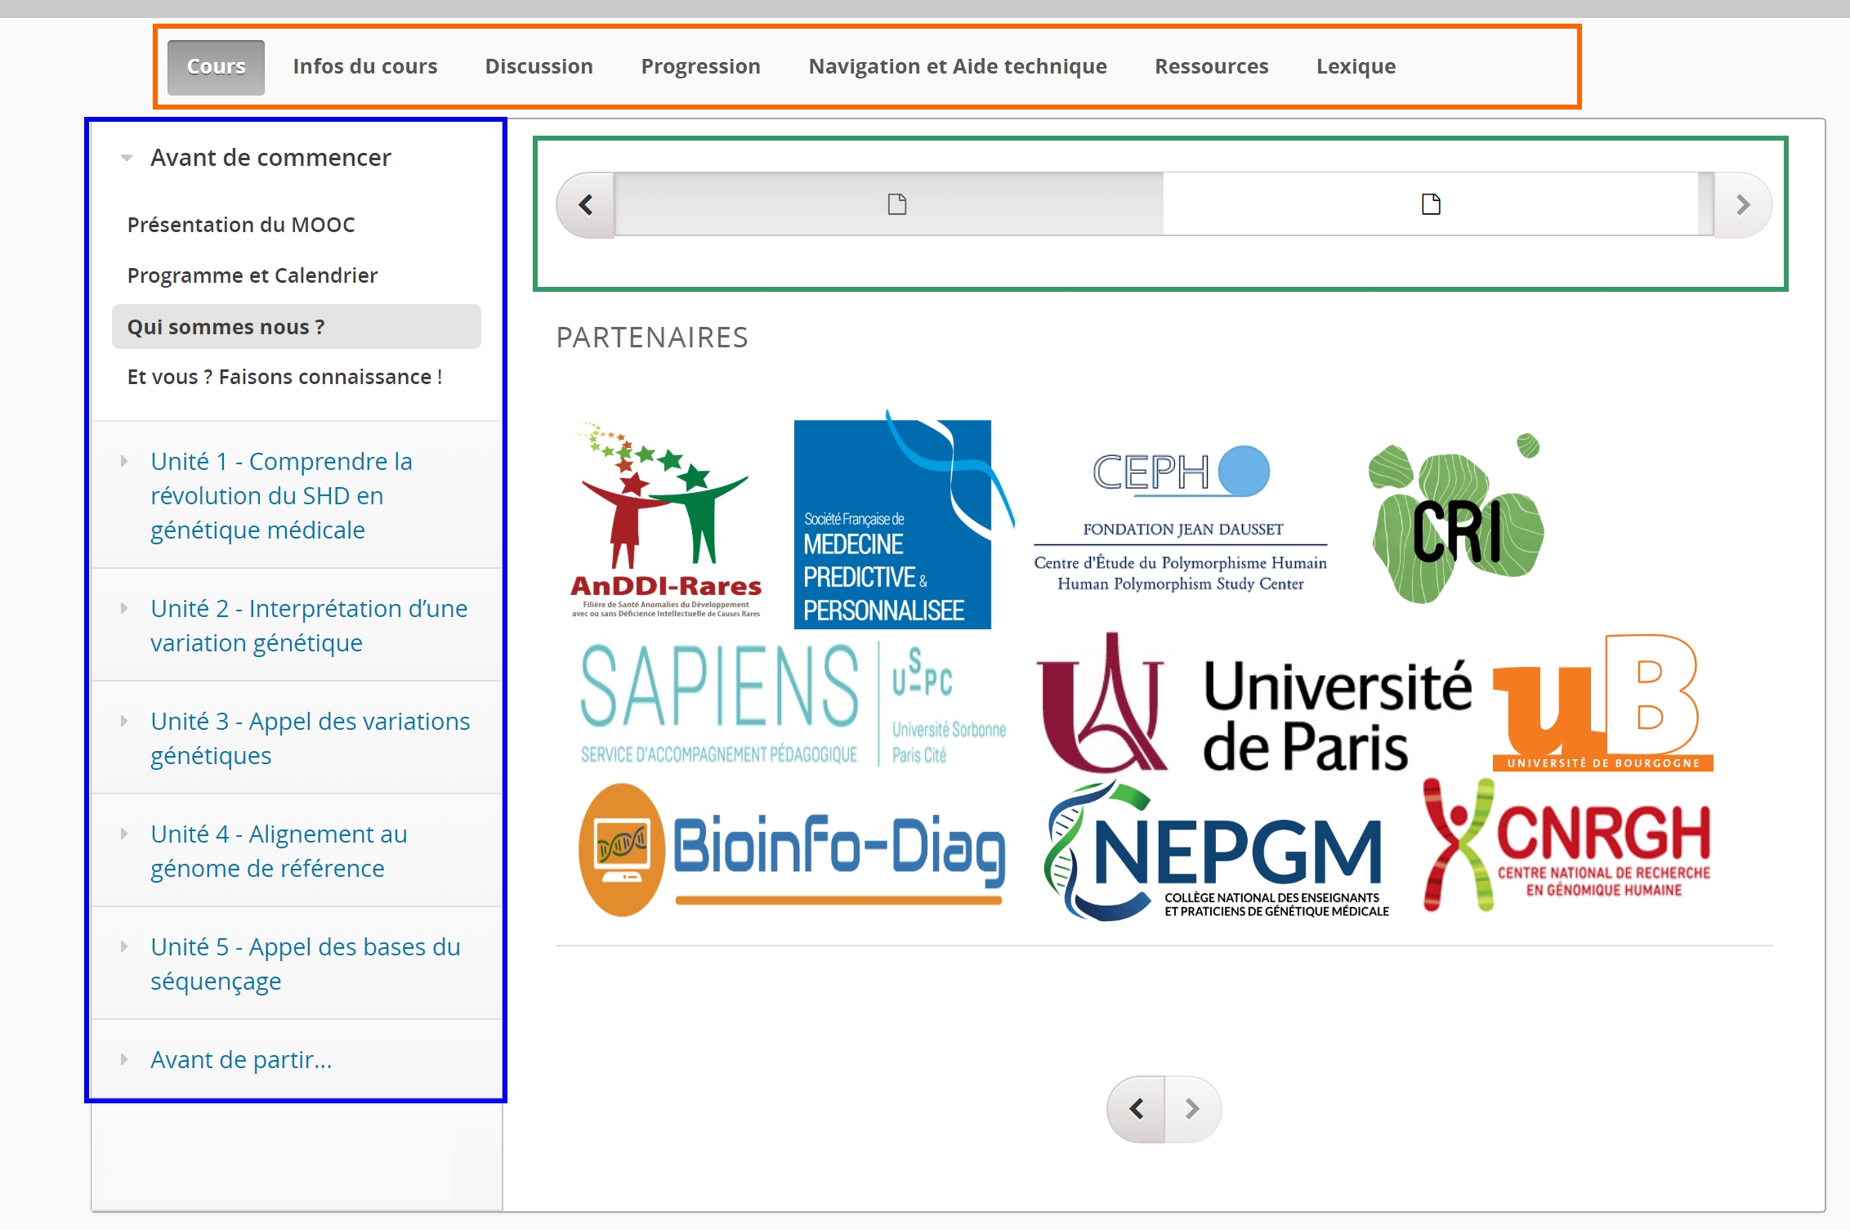Open the Ressources tab
Viewport: 1850px width, 1230px height.
1212,67
